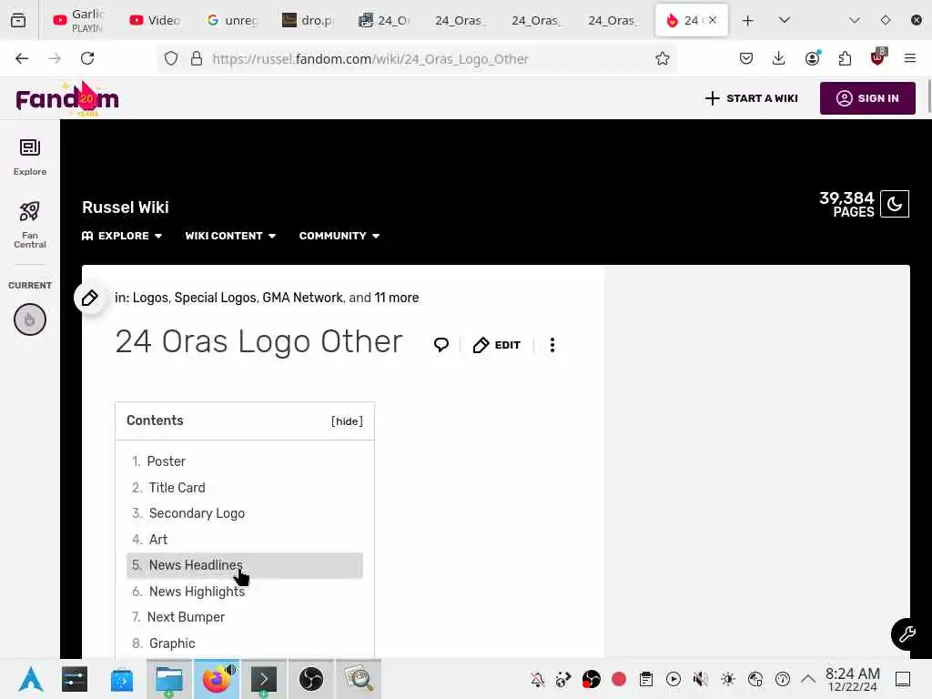This screenshot has width=932, height=699.
Task: Jump to Next Bumper section
Action: (186, 617)
